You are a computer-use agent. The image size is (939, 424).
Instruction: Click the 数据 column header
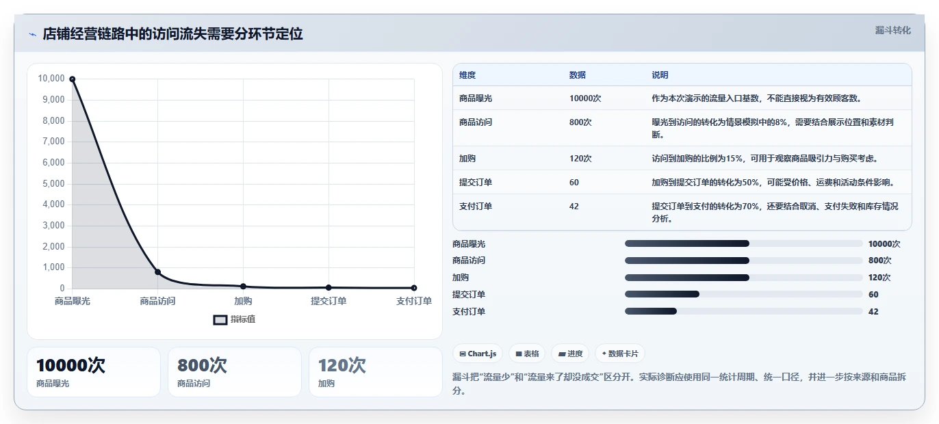pyautogui.click(x=578, y=75)
